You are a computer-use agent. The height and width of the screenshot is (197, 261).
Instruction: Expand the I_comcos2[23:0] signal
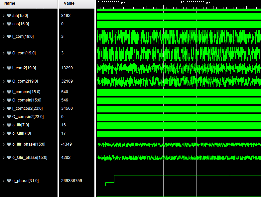tap(4, 109)
